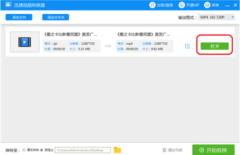This screenshot has height=155, width=240.
Task: Open the yellow browse folder icon
Action: point(117,150)
